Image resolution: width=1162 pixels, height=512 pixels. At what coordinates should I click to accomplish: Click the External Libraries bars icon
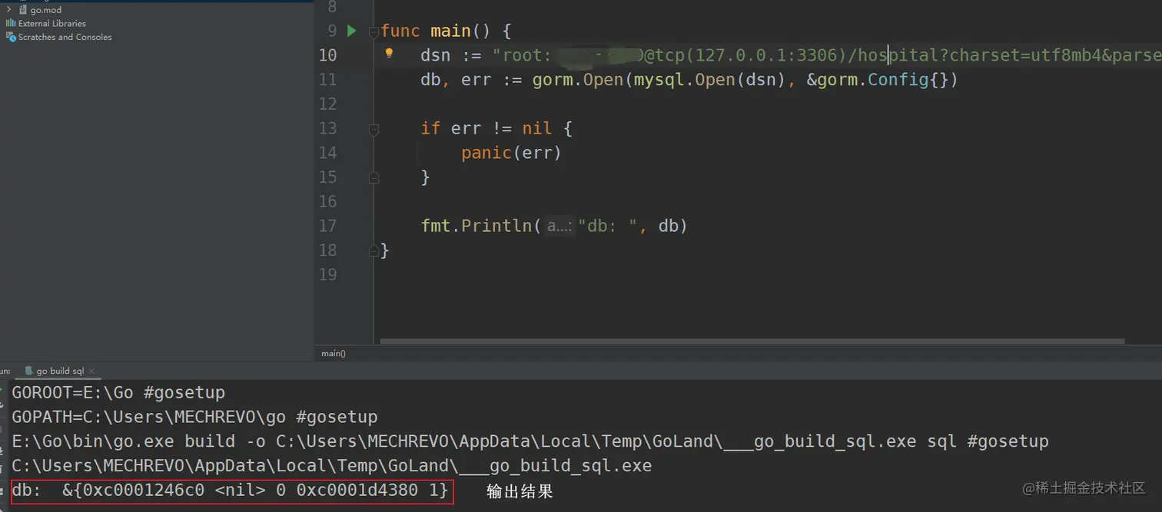coord(11,24)
